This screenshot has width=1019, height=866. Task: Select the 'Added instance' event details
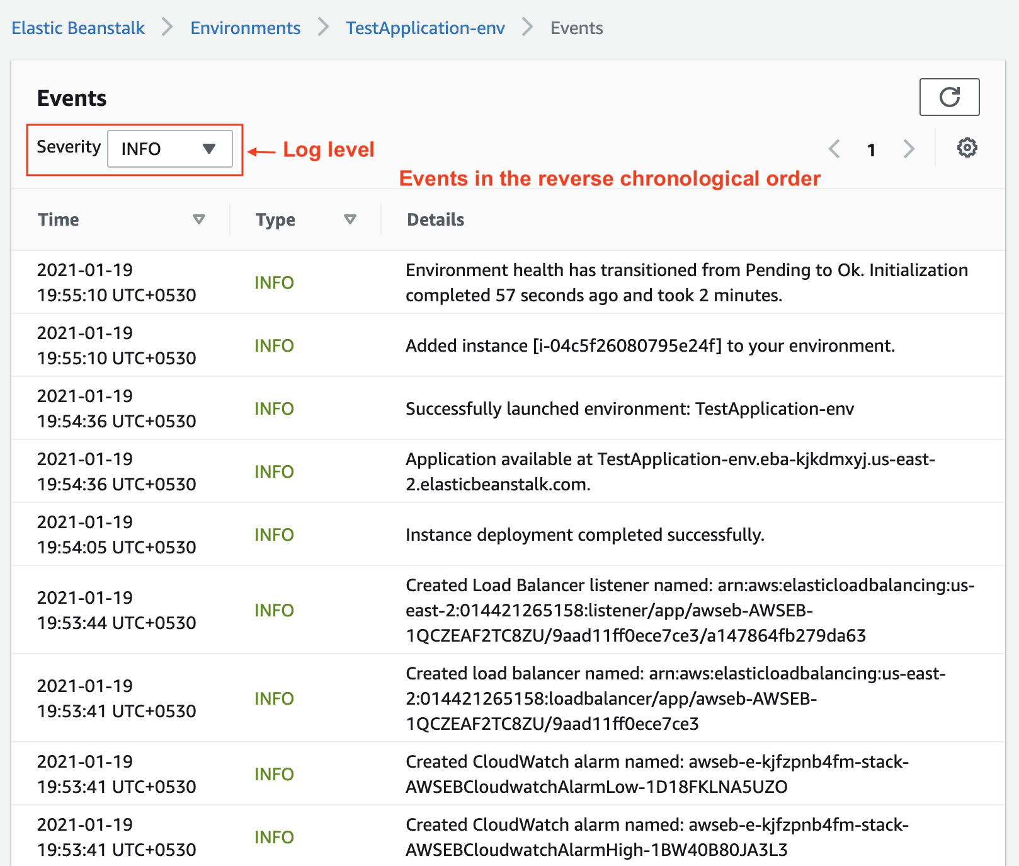coord(650,345)
